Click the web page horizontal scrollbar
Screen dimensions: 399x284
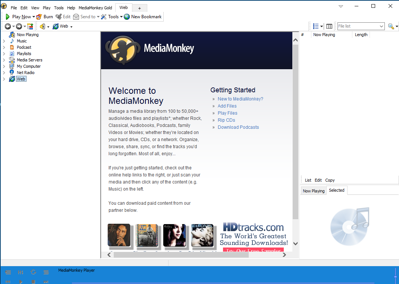[181, 255]
